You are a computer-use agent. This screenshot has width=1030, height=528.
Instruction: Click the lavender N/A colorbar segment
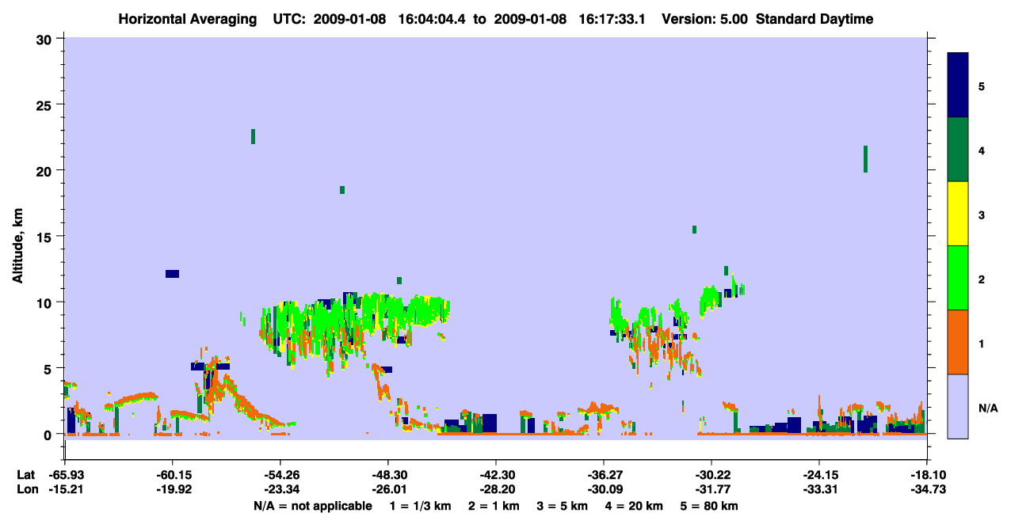958,406
